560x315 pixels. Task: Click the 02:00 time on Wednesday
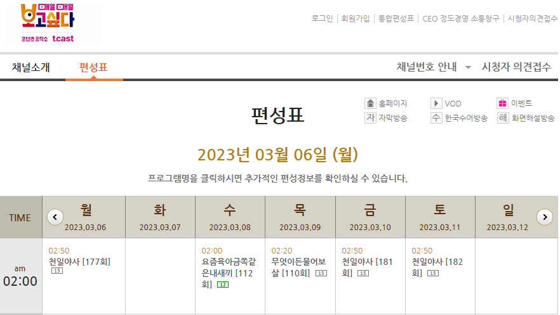tap(212, 250)
